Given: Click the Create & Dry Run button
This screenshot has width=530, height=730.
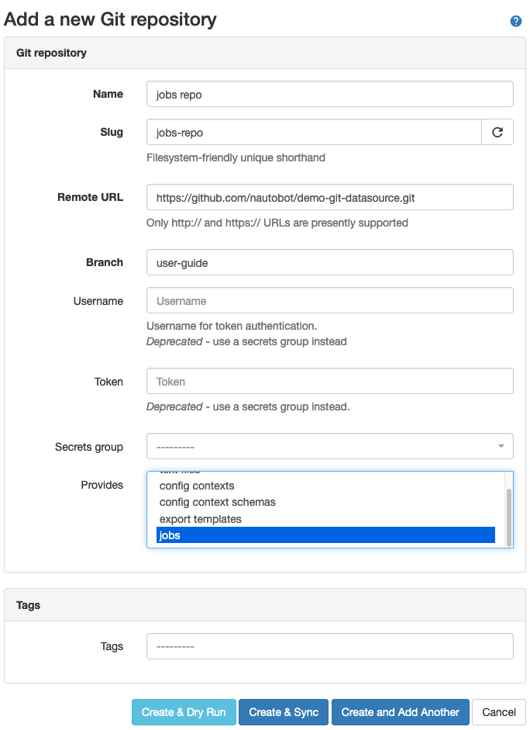Looking at the screenshot, I should (184, 711).
